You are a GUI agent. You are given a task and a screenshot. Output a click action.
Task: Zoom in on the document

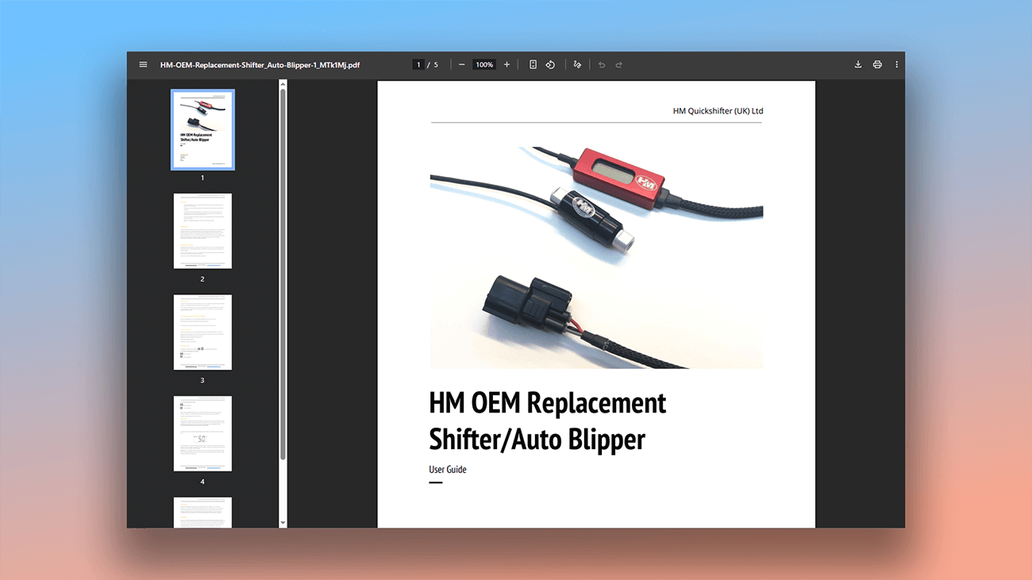(506, 64)
